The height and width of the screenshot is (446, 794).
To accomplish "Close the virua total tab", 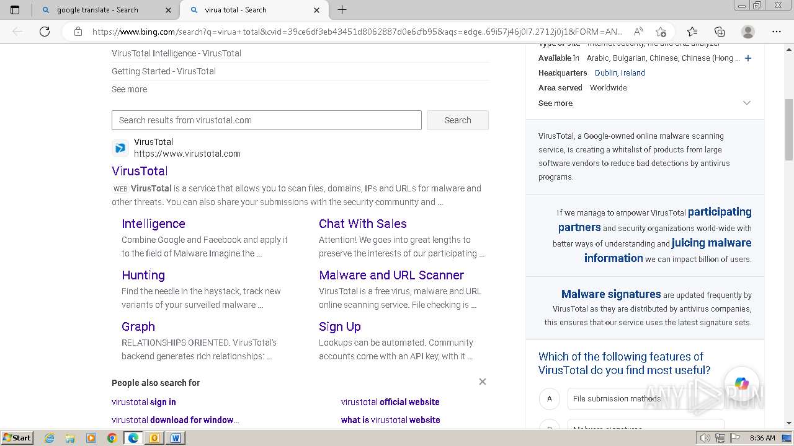I will pos(316,10).
